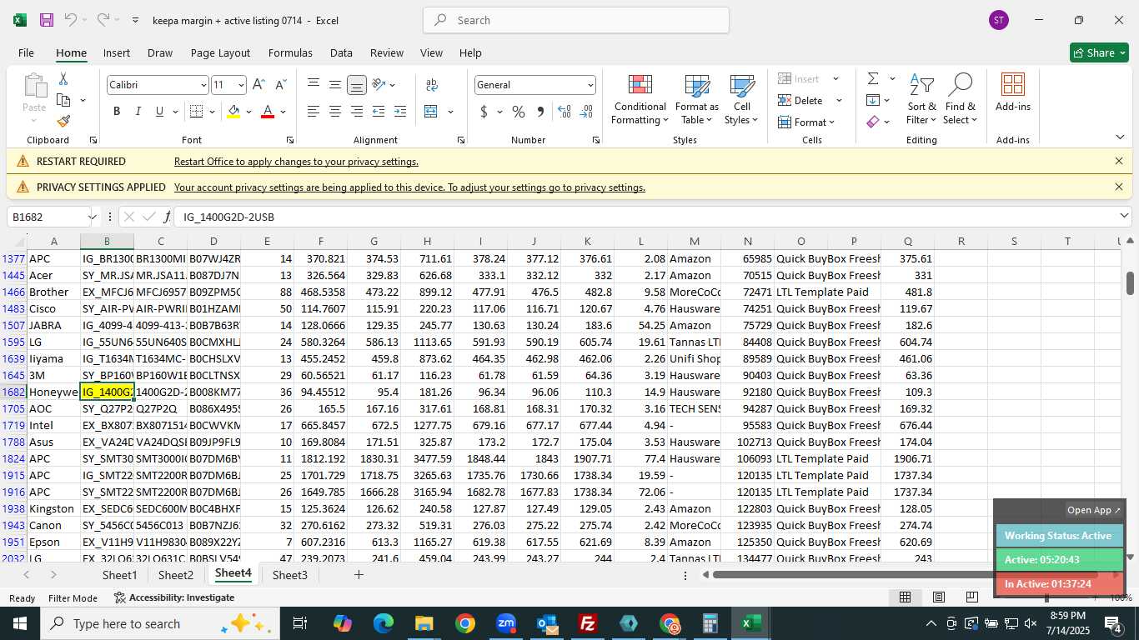Expand the Conditional Formatting menu
This screenshot has width=1139, height=640.
pos(640,100)
